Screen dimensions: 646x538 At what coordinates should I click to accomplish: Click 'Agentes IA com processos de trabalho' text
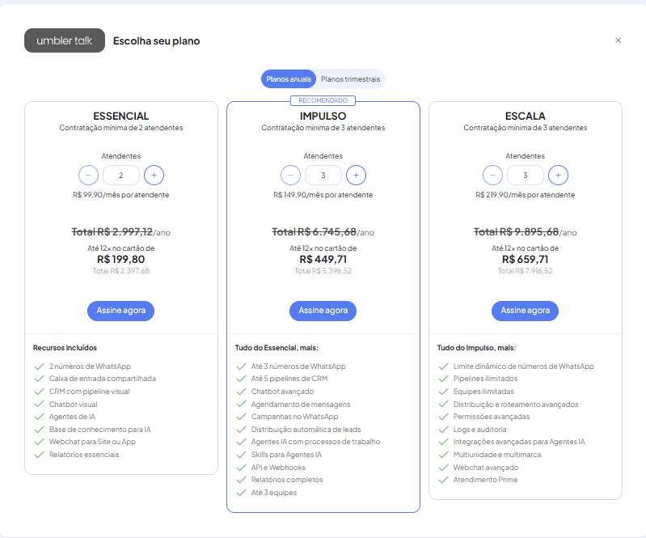coord(315,442)
